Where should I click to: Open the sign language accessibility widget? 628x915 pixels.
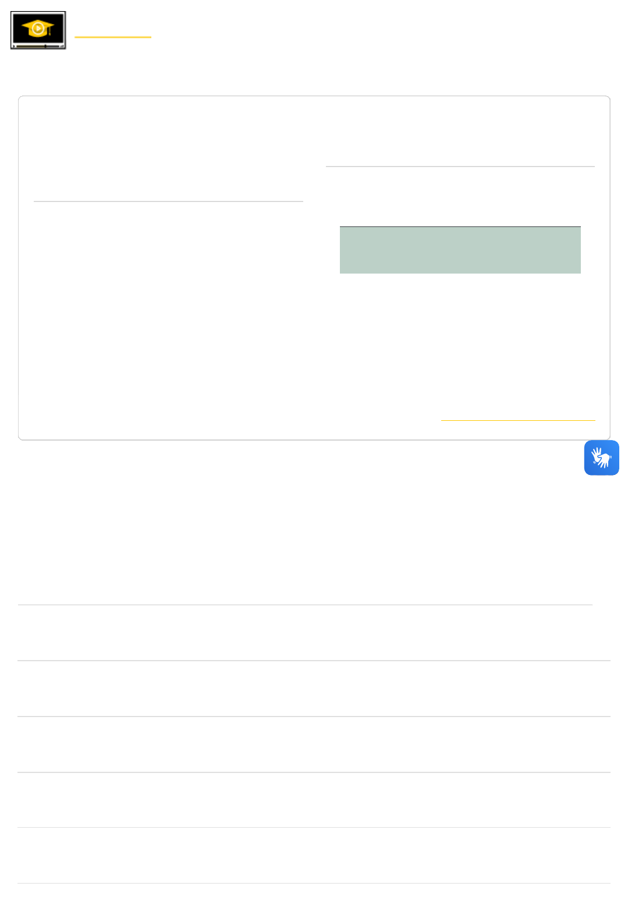(601, 458)
